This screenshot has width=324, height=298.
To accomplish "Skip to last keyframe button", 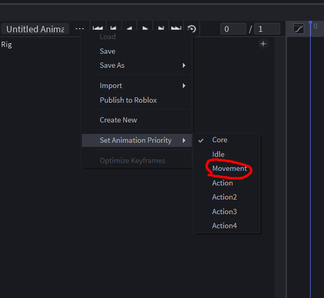I will coord(176,29).
